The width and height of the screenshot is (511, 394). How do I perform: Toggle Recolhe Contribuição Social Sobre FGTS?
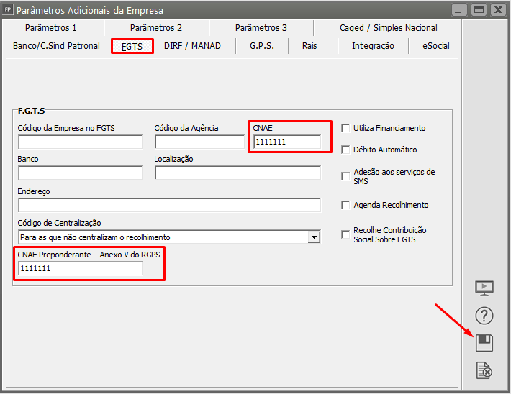[x=345, y=234]
